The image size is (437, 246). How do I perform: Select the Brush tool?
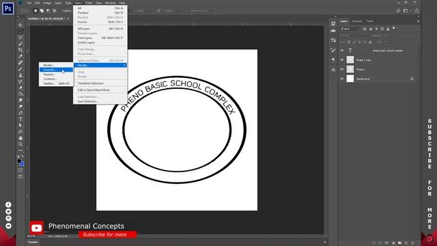coord(20,69)
